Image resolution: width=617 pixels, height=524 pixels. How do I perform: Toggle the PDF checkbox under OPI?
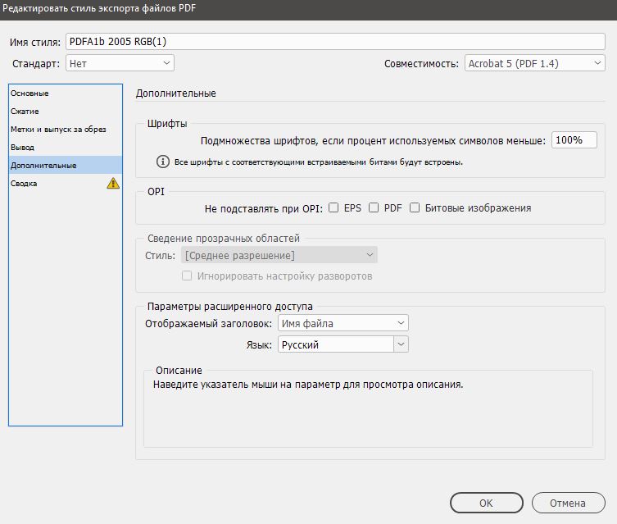point(374,207)
